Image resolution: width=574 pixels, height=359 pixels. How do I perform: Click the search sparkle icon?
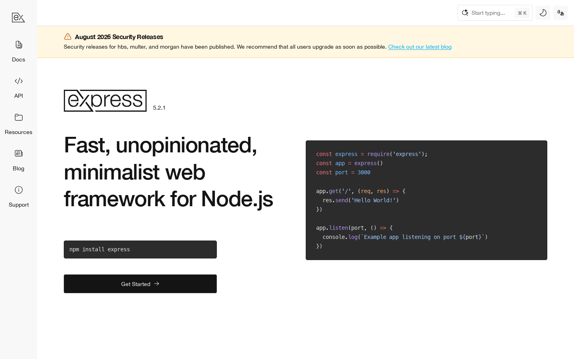(465, 13)
